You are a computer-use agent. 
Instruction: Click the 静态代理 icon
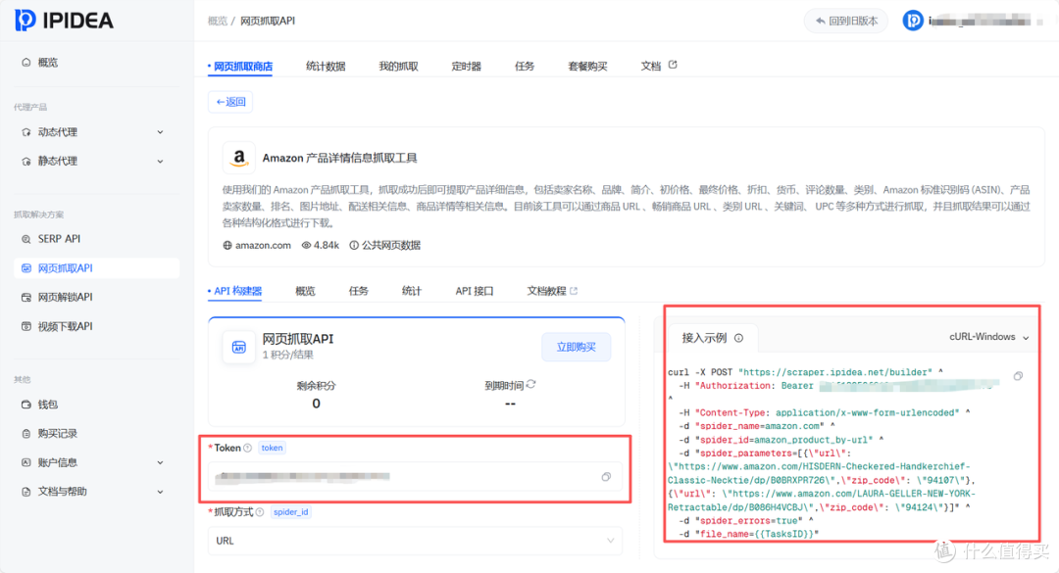click(x=26, y=162)
